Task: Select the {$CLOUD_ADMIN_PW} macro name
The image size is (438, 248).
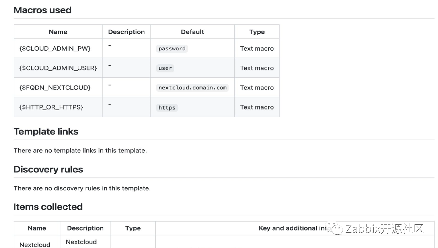Action: (x=55, y=49)
